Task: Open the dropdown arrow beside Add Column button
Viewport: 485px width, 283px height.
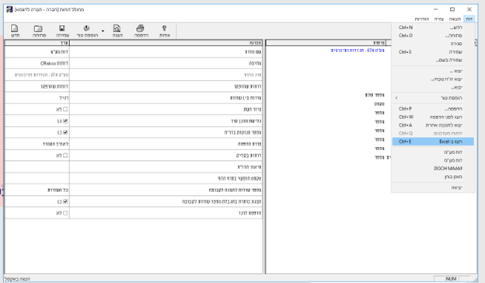Action: 103,31
